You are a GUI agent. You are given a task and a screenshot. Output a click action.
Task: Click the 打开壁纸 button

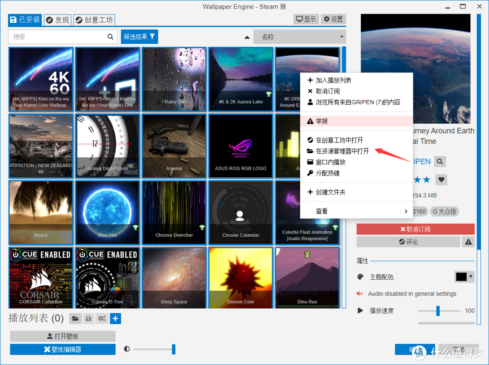[x=62, y=336]
